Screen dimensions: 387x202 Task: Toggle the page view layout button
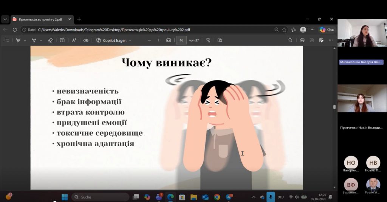(220, 40)
